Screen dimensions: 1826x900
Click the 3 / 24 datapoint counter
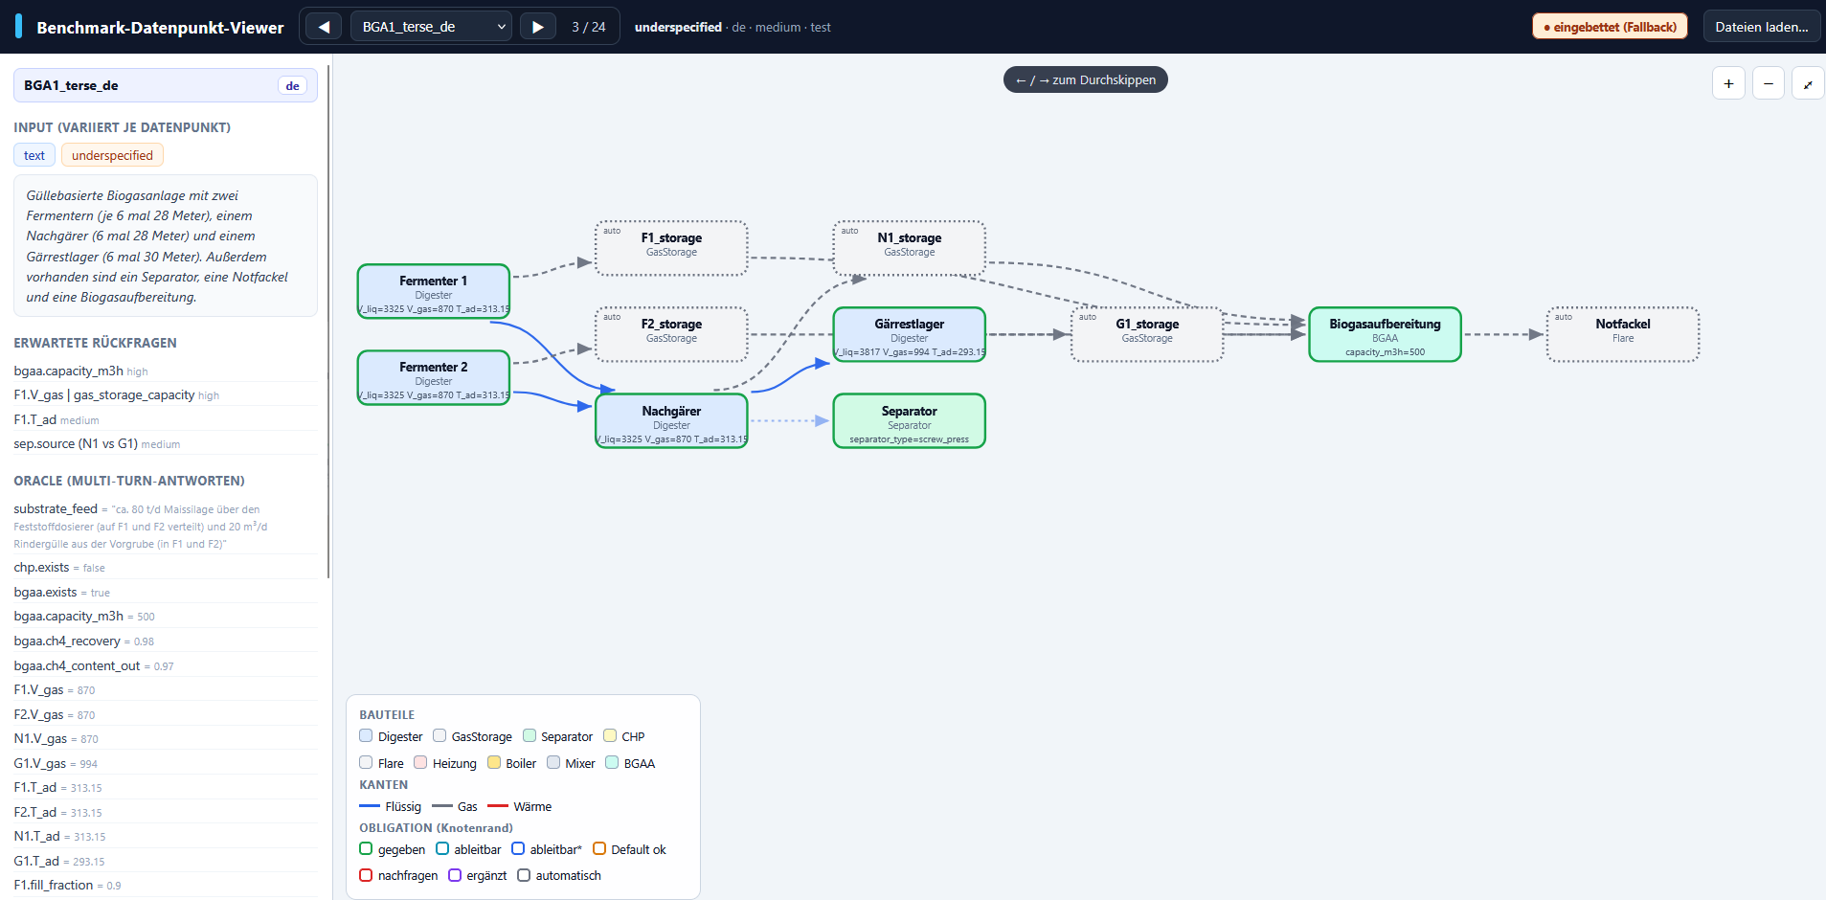pyautogui.click(x=589, y=27)
